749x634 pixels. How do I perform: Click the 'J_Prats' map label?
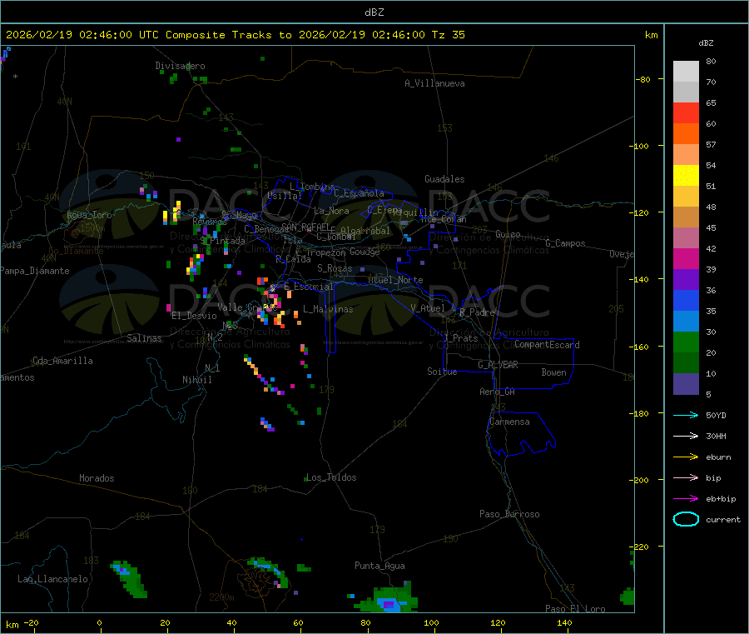click(460, 338)
